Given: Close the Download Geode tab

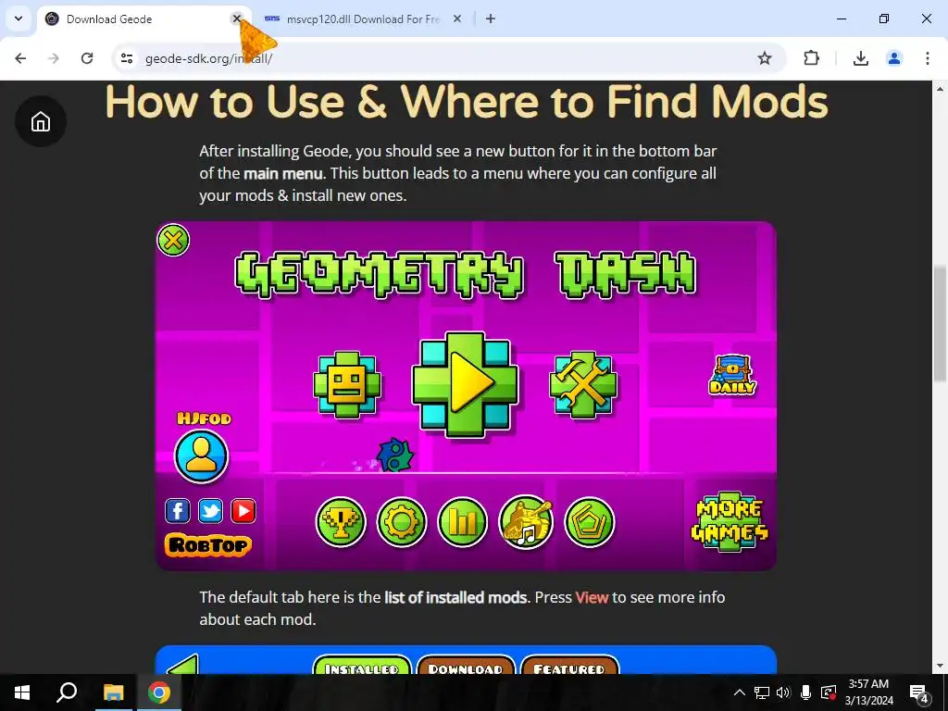Looking at the screenshot, I should click(237, 19).
